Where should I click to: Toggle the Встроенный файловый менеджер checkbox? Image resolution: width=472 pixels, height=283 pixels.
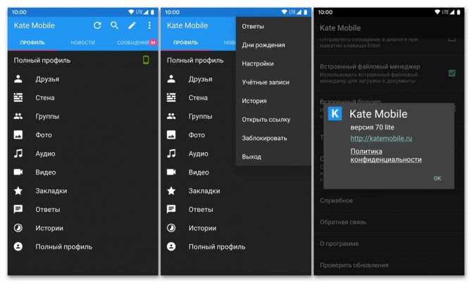point(452,73)
